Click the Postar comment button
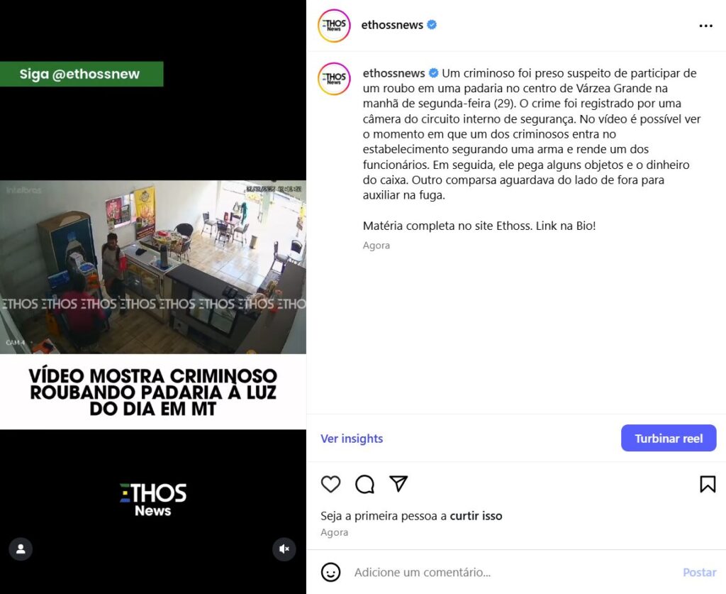This screenshot has width=726, height=594. (x=700, y=572)
